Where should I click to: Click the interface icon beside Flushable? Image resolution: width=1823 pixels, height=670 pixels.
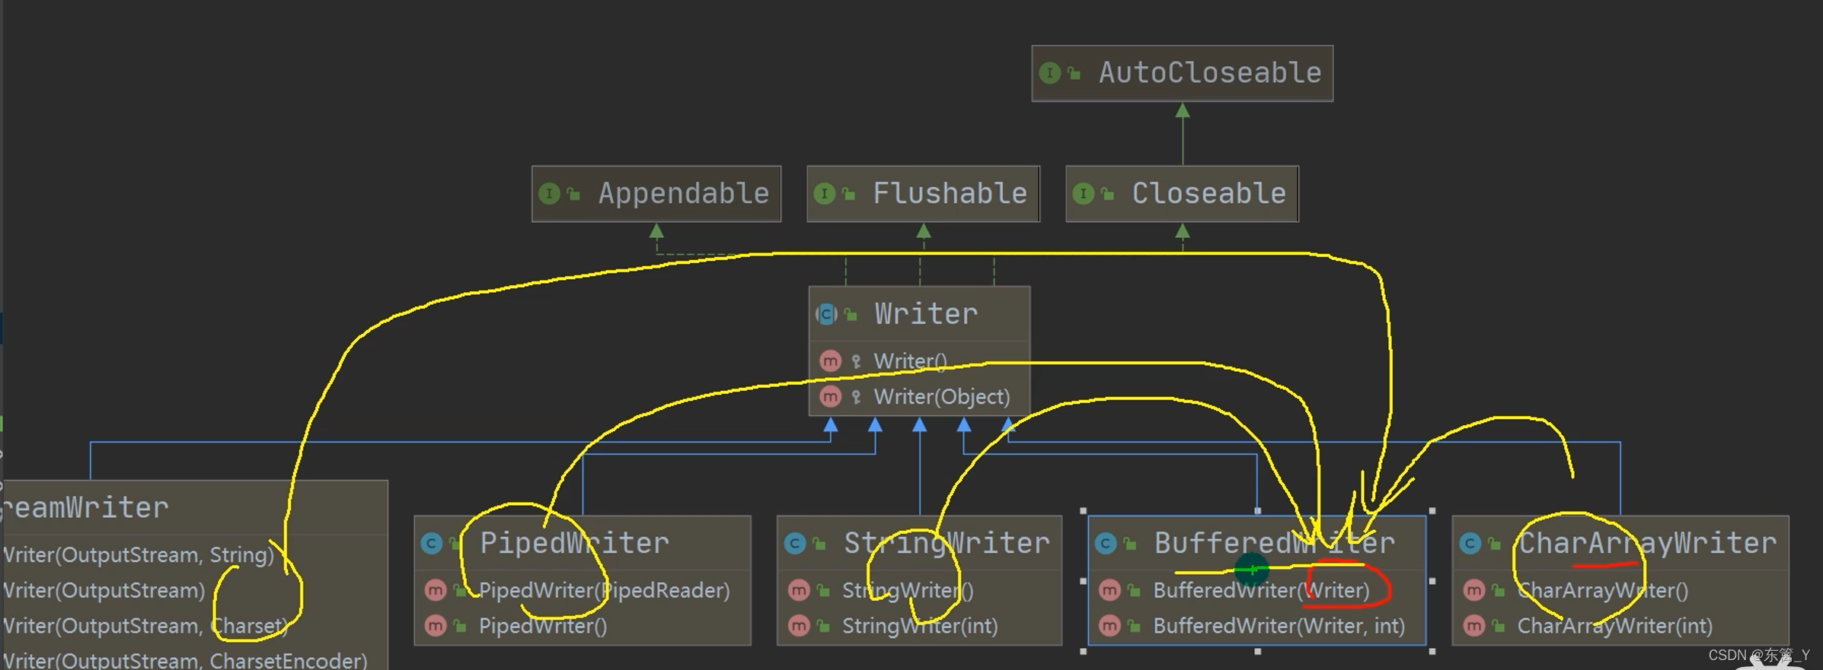tap(824, 194)
